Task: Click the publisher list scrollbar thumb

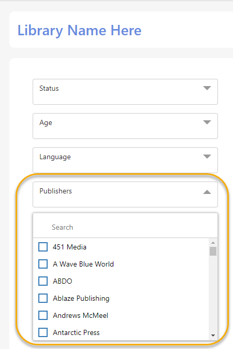Action: (x=213, y=252)
